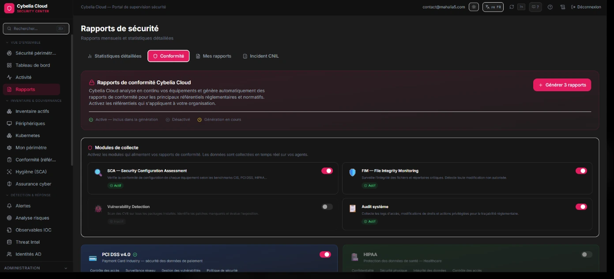614x279 pixels.
Task: Open Conformité (référentiels) sidebar link
Action: coord(31,160)
